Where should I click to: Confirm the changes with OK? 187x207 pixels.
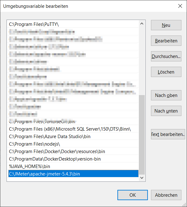pyautogui.click(x=133, y=195)
